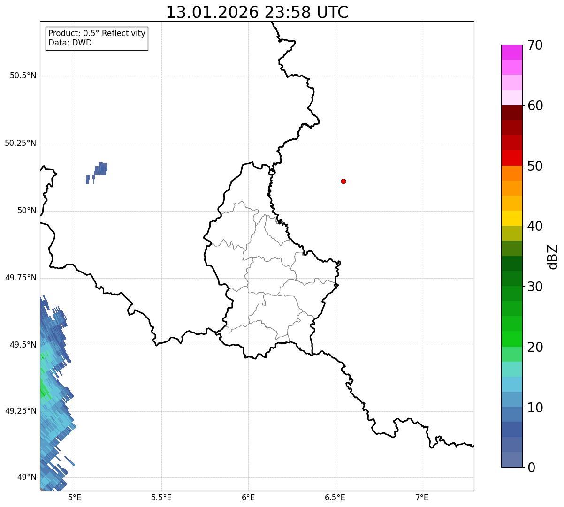
Task: Click the '49.5°N' latitude label
Action: click(x=23, y=345)
